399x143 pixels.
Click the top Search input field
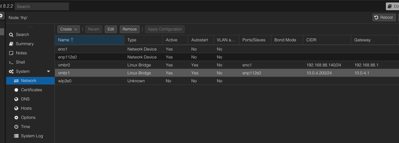pos(42,6)
